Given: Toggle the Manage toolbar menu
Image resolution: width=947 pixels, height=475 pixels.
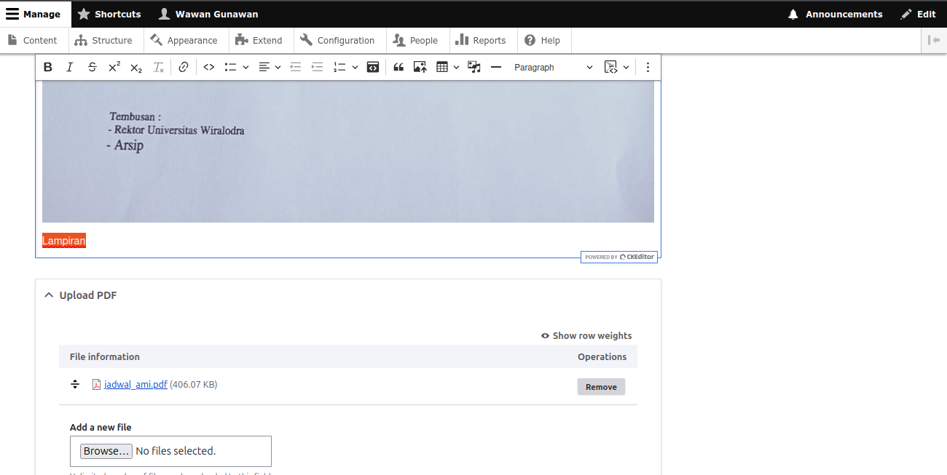Looking at the screenshot, I should (34, 14).
